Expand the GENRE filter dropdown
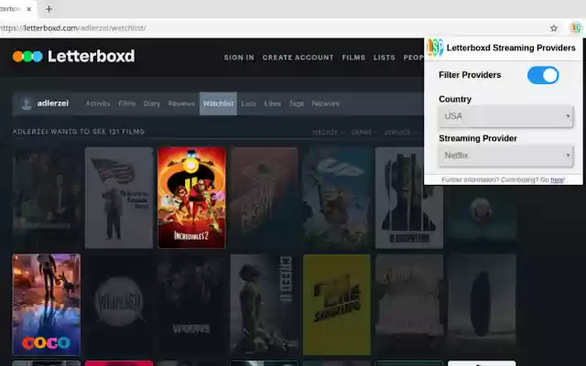The height and width of the screenshot is (366, 586). [x=364, y=132]
